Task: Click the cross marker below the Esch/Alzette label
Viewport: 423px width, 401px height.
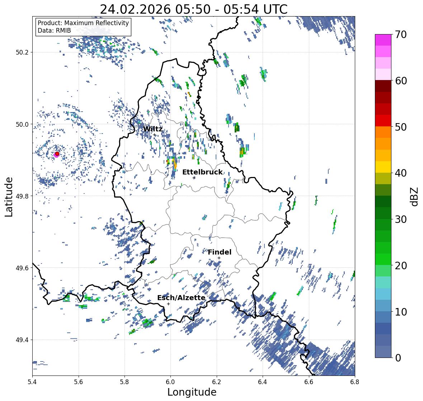Action: (x=168, y=304)
